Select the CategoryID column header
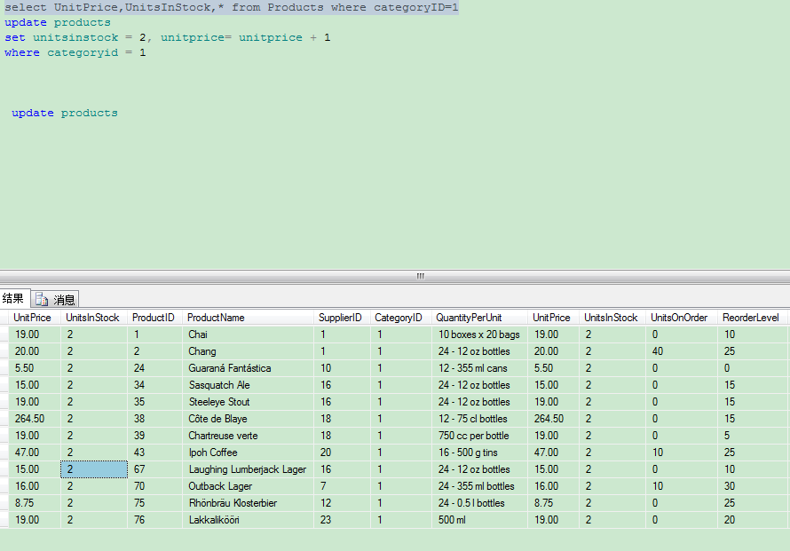 (x=401, y=318)
